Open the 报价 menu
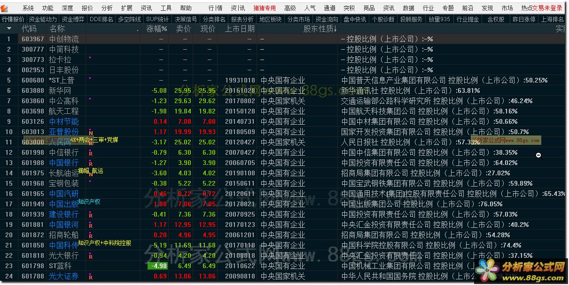The width and height of the screenshot is (569, 285). pos(87,8)
